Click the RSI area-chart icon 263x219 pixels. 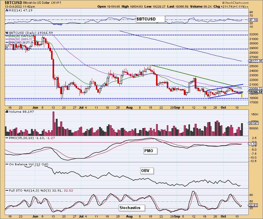tap(7, 10)
